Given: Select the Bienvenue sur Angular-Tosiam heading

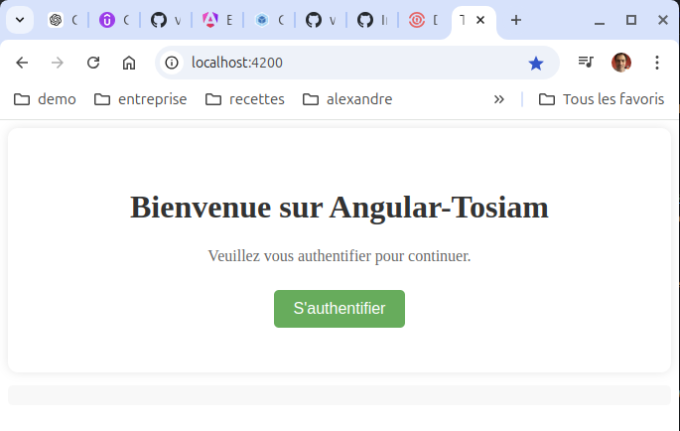Looking at the screenshot, I should tap(340, 207).
